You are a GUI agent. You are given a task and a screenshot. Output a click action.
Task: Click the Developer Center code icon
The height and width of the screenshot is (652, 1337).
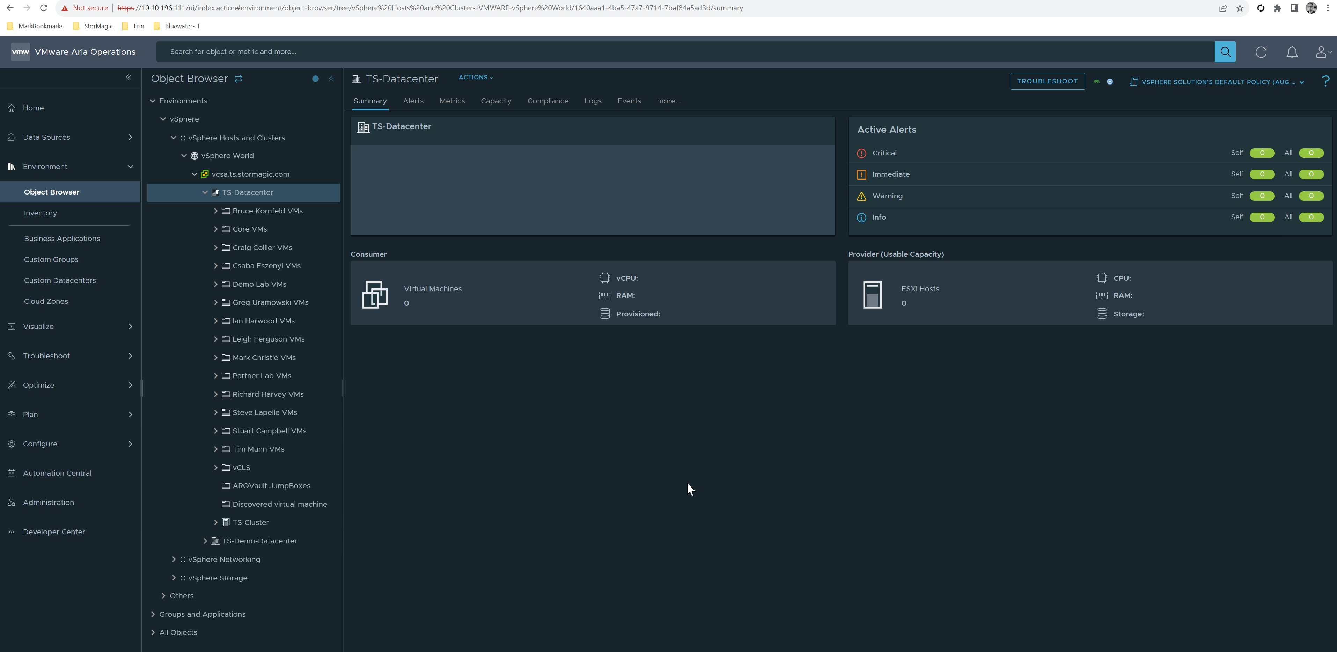click(x=12, y=532)
